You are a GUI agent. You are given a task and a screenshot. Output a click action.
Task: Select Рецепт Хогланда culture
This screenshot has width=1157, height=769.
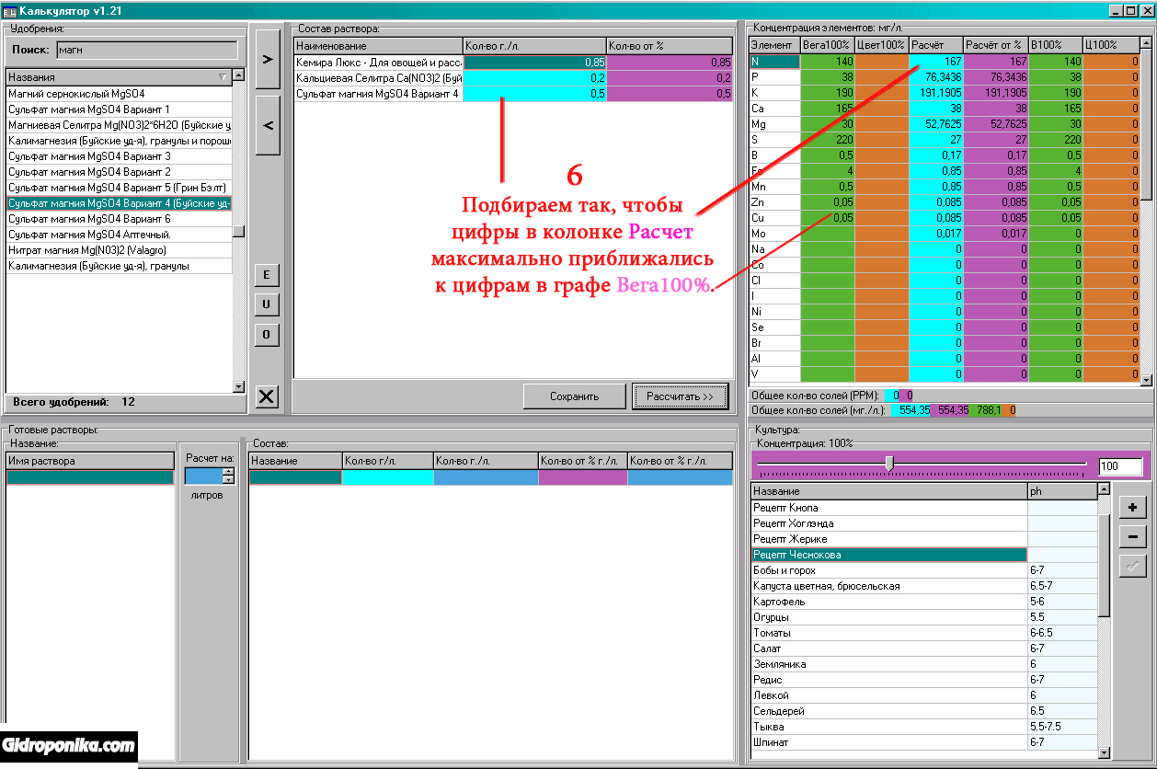[x=888, y=523]
